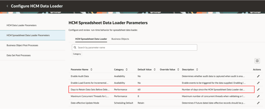Go to Business Object Post Processes
This screenshot has width=265, height=109.
(22, 45)
